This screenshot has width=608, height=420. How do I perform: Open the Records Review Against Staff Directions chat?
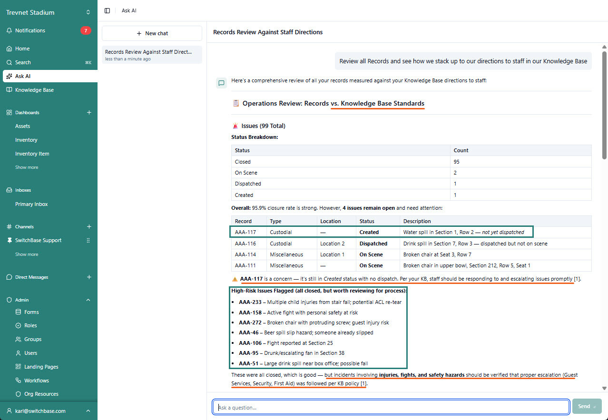tap(152, 55)
